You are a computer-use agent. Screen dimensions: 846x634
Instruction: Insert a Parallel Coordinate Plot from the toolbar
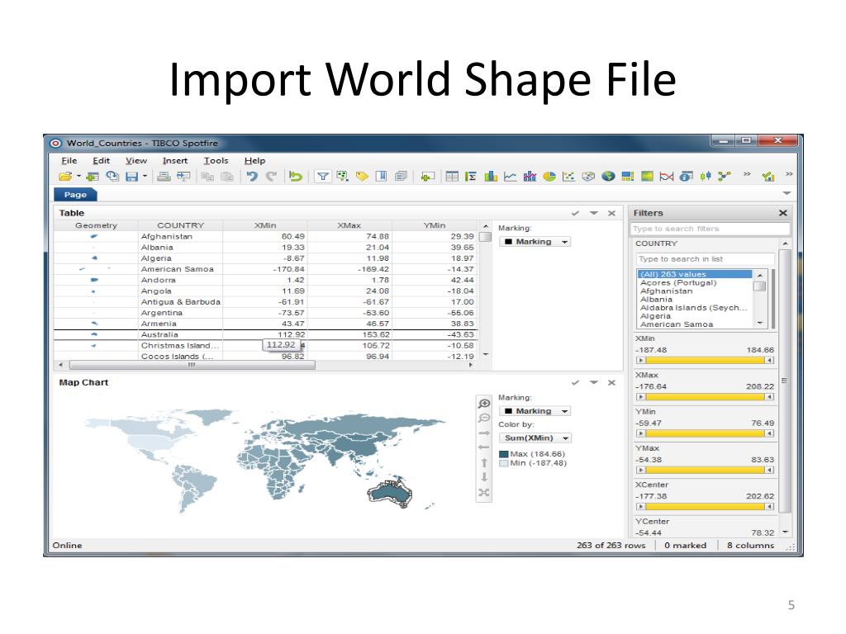coord(667,177)
